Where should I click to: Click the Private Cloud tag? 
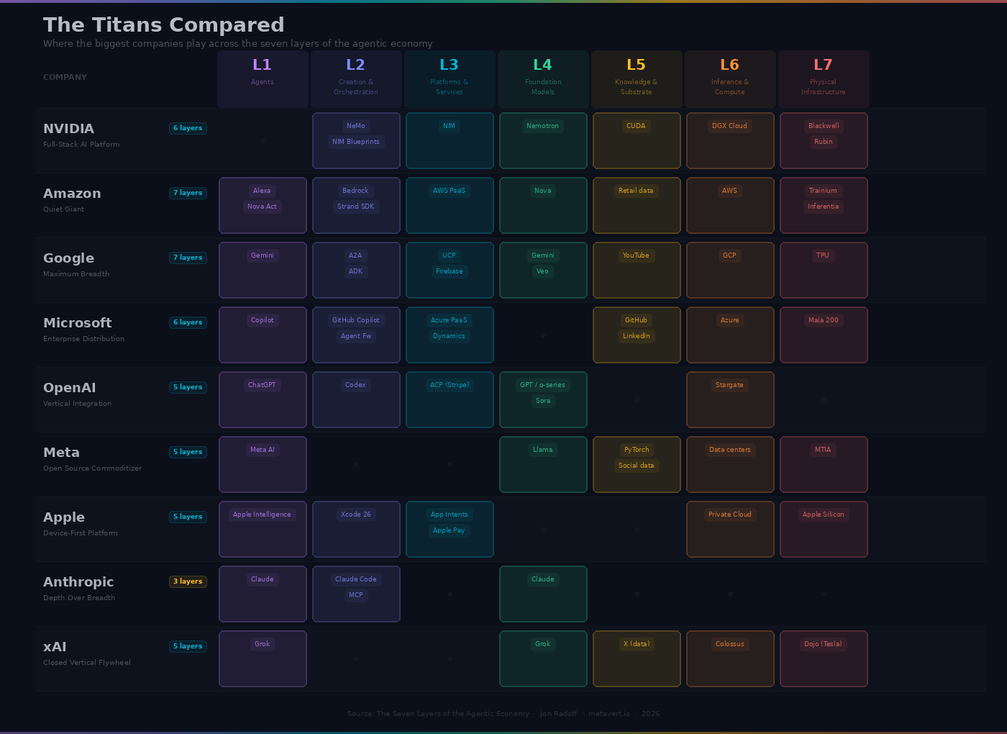click(x=730, y=515)
